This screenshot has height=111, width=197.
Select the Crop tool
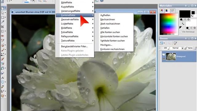click(x=2, y=27)
